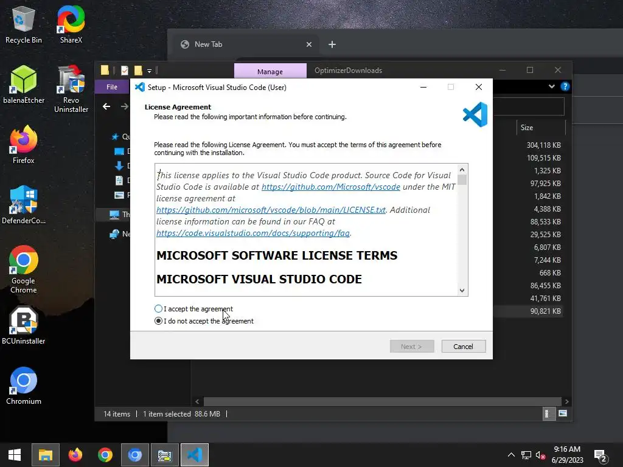Click the New folder icon in Explorer title bar
Viewport: 623px width, 467px height.
tap(138, 71)
